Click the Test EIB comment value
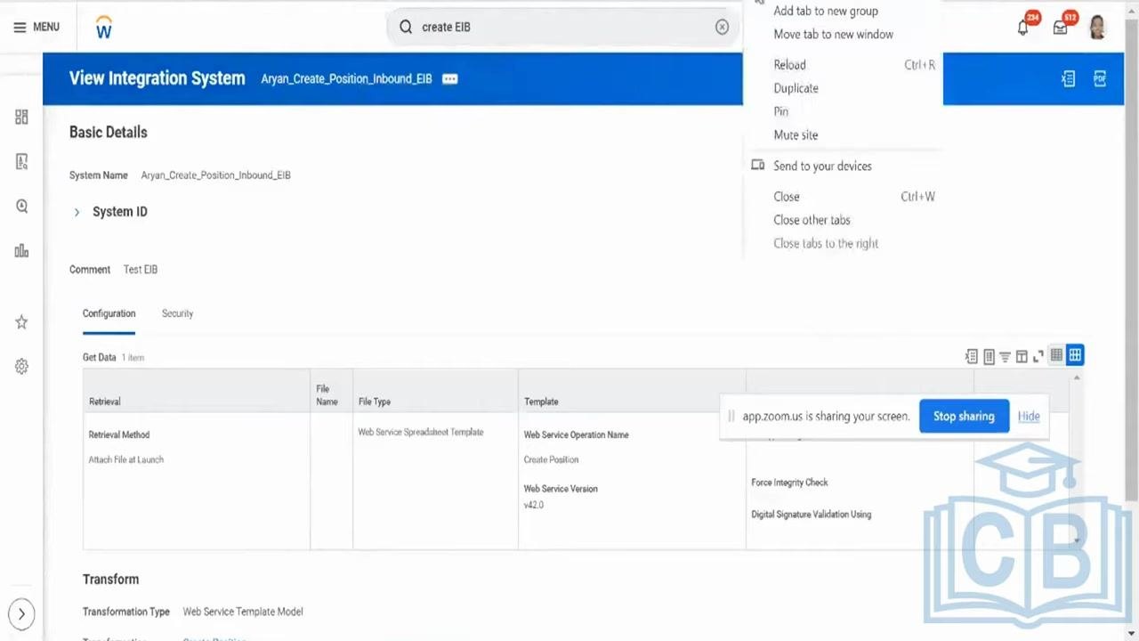The width and height of the screenshot is (1139, 641). point(141,270)
